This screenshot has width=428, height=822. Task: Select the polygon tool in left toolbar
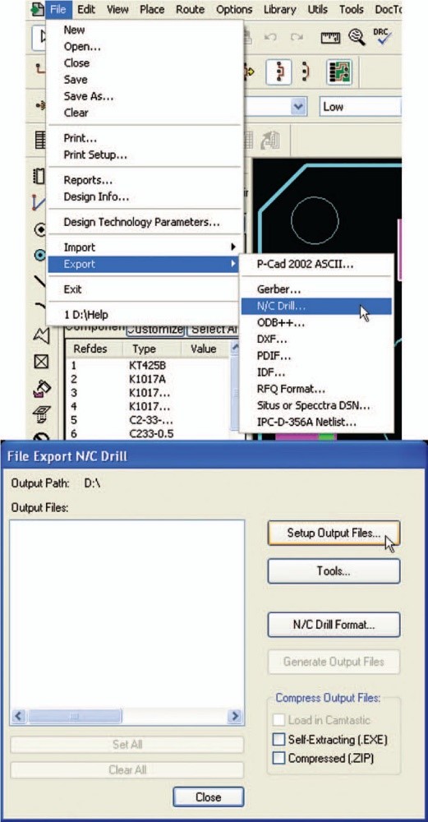coord(41,336)
